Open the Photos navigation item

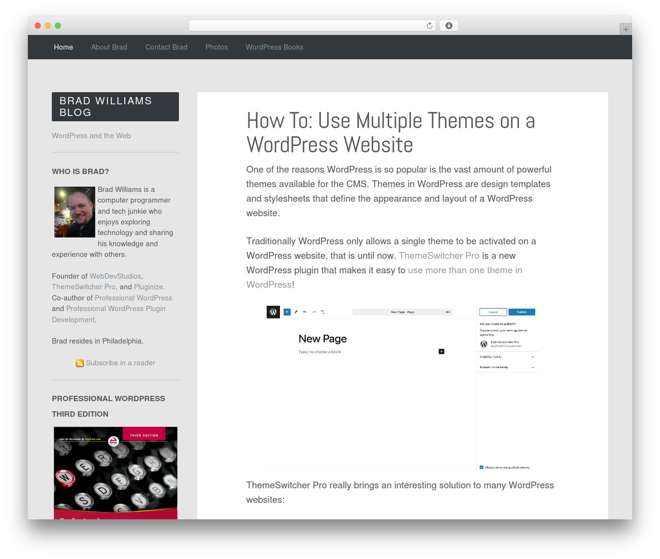(217, 47)
